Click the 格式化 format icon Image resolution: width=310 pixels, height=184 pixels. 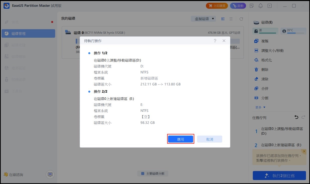coord(256,60)
